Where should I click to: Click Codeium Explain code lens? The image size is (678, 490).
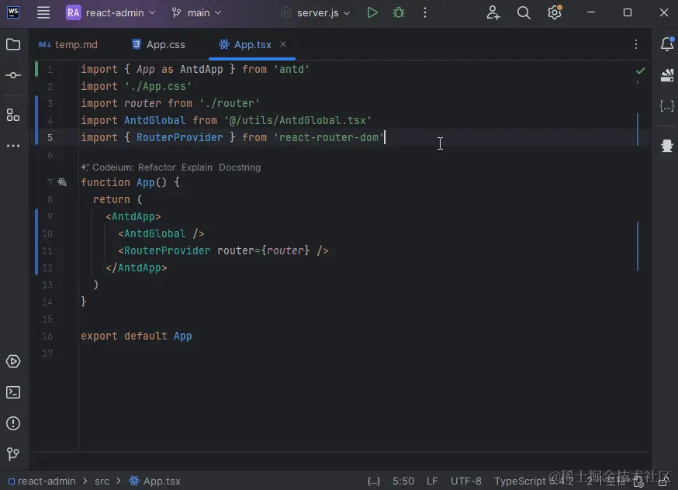[197, 167]
